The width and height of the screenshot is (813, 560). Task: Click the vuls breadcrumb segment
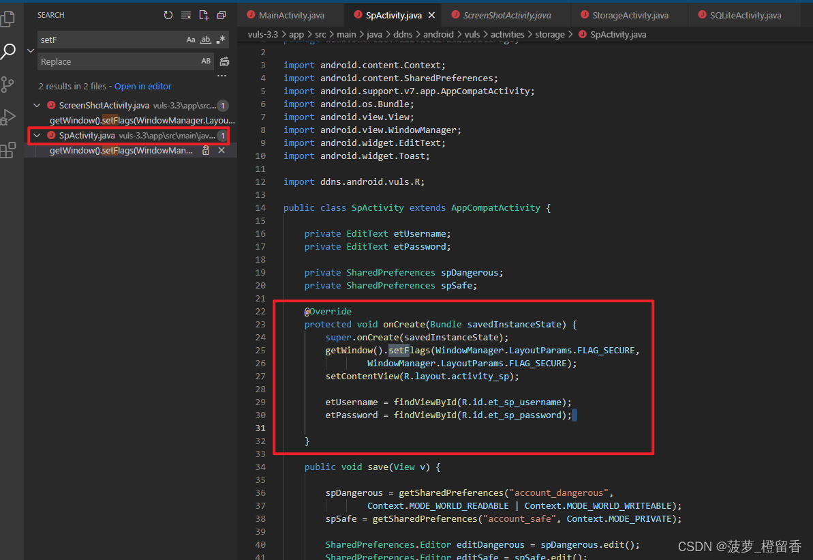(472, 34)
